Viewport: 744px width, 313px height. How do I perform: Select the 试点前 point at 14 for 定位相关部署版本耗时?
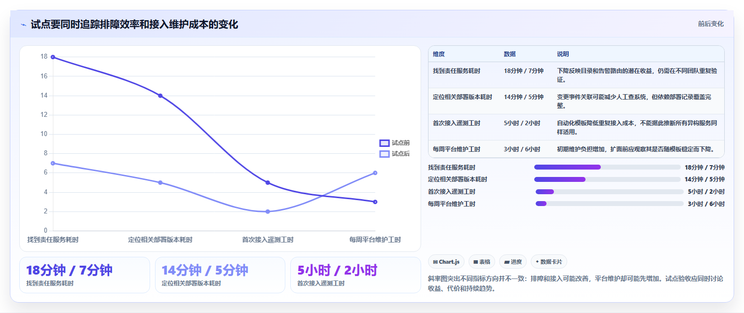click(160, 96)
